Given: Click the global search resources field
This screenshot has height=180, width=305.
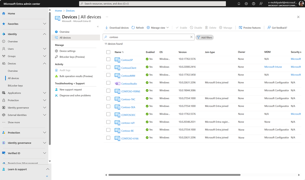Looking at the screenshot, I should pos(152,4).
